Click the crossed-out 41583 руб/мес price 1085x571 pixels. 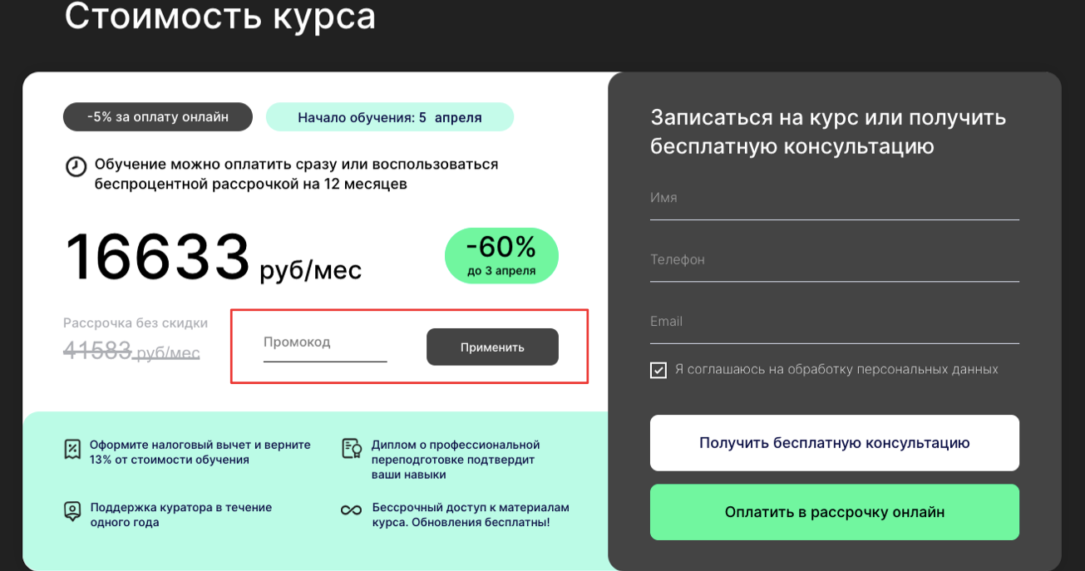coord(131,352)
